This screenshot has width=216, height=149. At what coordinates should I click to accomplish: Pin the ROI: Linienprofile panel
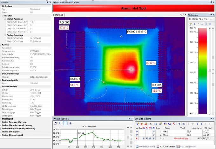pyautogui.click(x=129, y=119)
